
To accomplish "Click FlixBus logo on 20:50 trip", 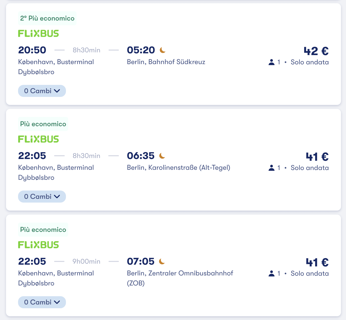I will coord(38,34).
